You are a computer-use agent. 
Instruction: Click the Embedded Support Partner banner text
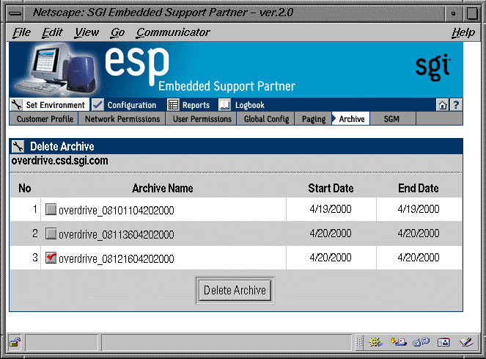coord(227,86)
